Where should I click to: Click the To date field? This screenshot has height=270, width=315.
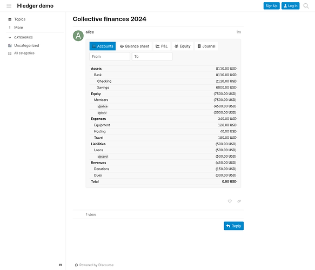[152, 57]
